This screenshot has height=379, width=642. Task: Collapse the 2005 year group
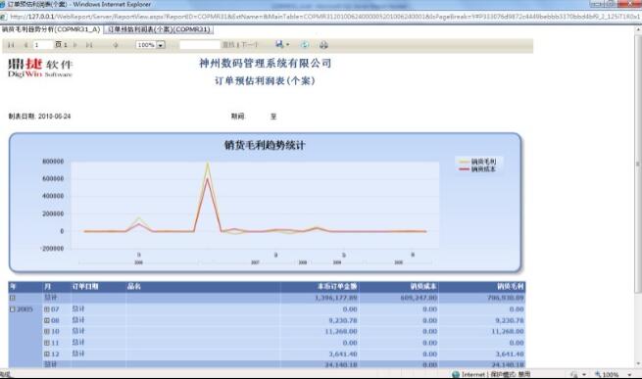(x=13, y=309)
